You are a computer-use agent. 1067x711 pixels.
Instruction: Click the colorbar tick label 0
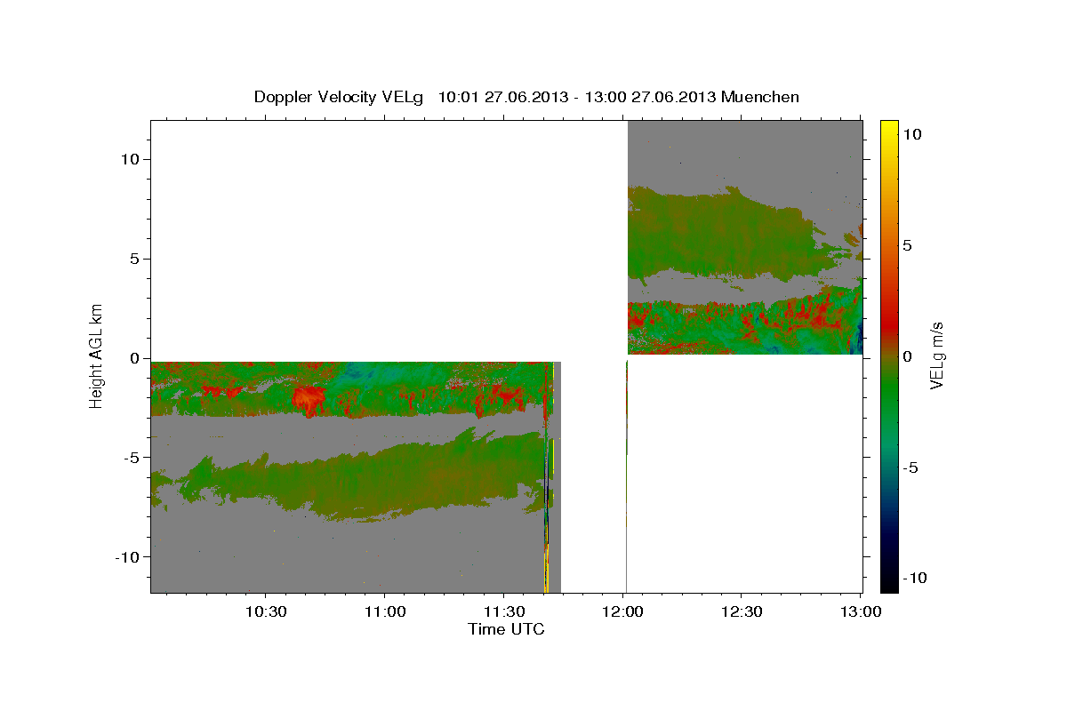click(x=909, y=356)
